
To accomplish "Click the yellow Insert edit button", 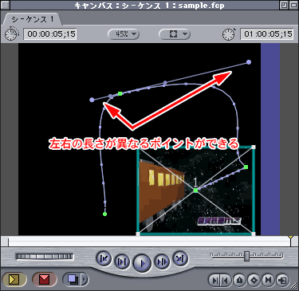I will [14, 279].
